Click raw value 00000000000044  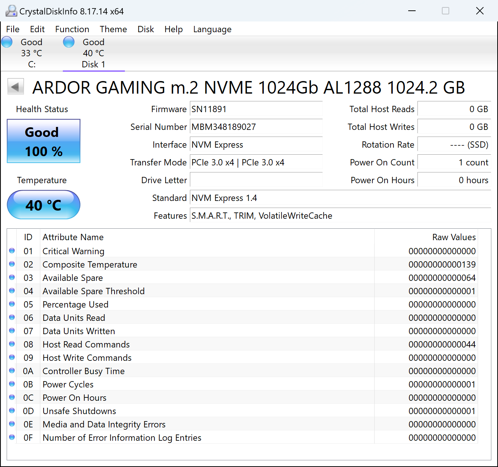tap(442, 345)
